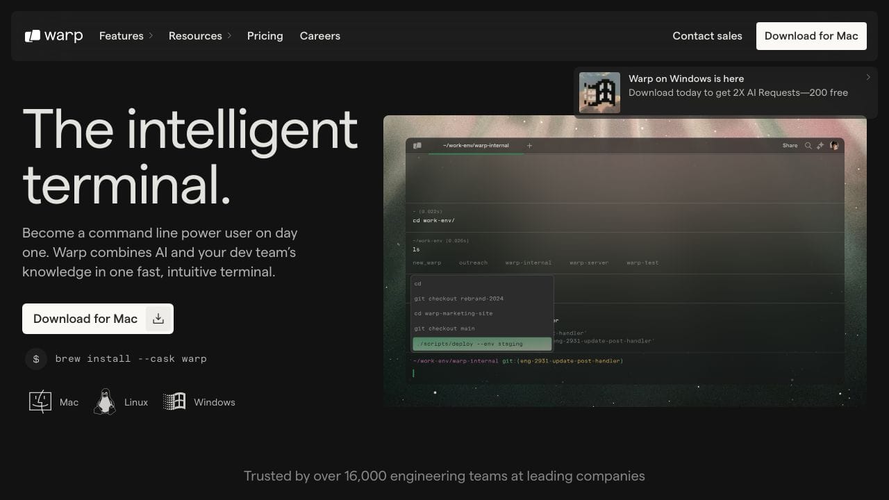This screenshot has width=889, height=500.
Task: Expand the Features menu chevron
Action: tap(150, 35)
